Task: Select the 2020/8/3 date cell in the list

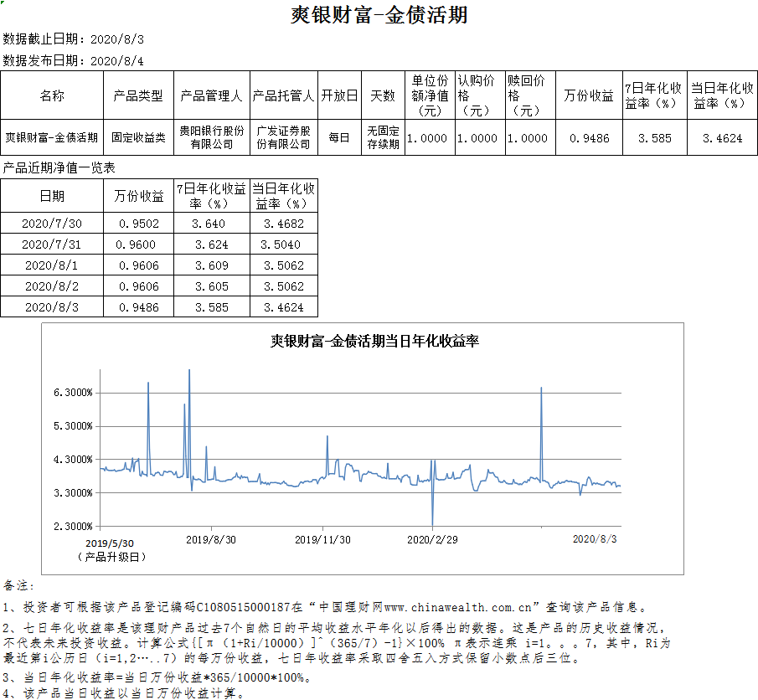Action: click(52, 307)
